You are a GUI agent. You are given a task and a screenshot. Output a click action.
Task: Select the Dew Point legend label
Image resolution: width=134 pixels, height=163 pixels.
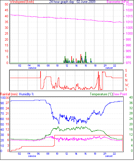tap(120, 94)
